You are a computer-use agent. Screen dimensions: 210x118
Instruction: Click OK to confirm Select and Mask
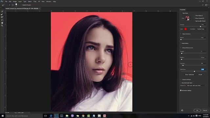197,110
